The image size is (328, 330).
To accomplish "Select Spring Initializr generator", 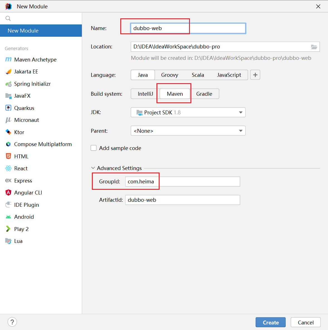I will coord(41,84).
